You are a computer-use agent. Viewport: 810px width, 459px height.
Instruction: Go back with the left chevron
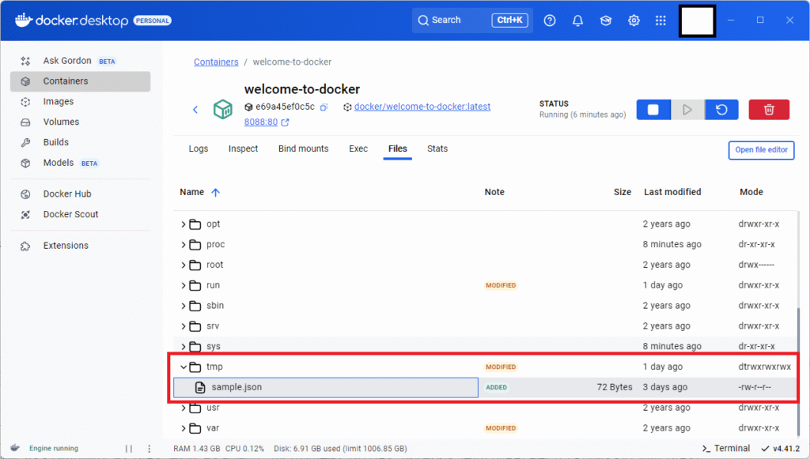click(x=195, y=109)
